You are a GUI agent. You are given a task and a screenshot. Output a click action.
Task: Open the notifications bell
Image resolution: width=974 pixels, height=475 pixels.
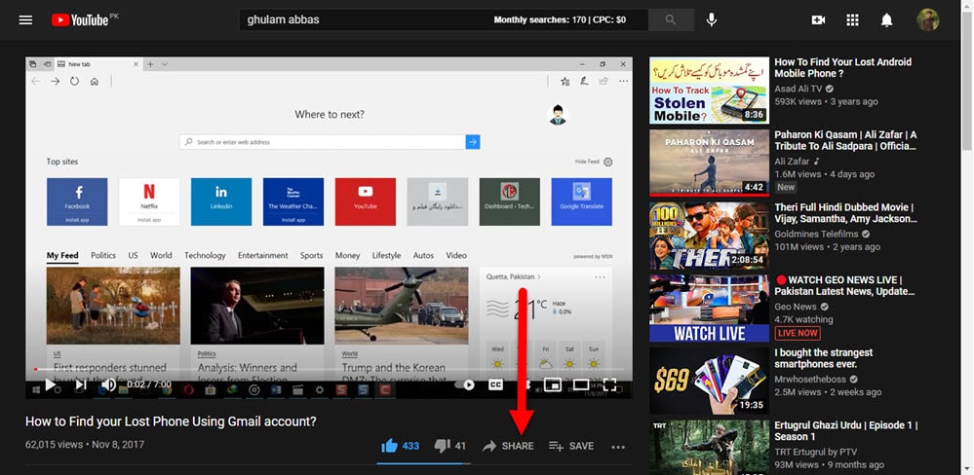tap(886, 19)
